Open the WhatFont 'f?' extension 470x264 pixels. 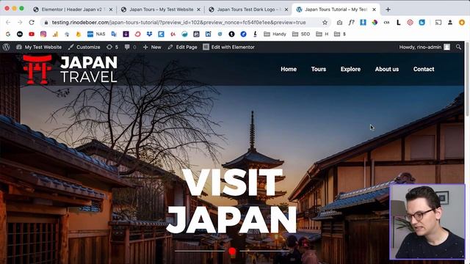[351, 23]
